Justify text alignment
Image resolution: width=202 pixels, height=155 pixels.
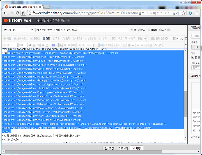[74, 45]
